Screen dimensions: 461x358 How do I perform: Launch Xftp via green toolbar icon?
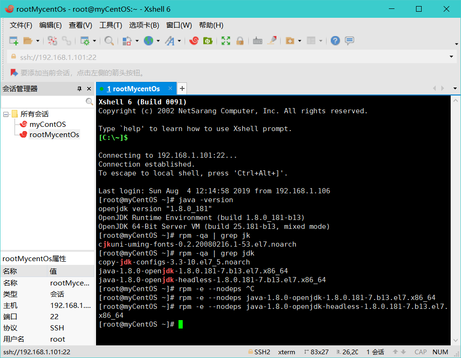(x=208, y=41)
